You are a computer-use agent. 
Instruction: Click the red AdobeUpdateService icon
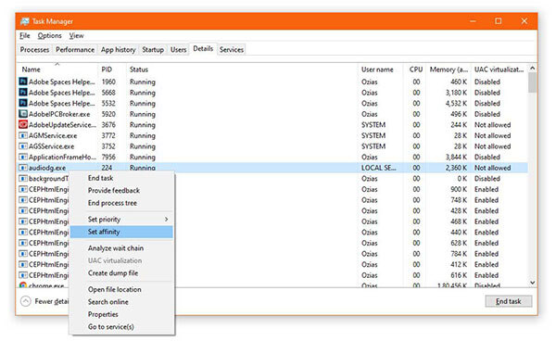pos(23,125)
